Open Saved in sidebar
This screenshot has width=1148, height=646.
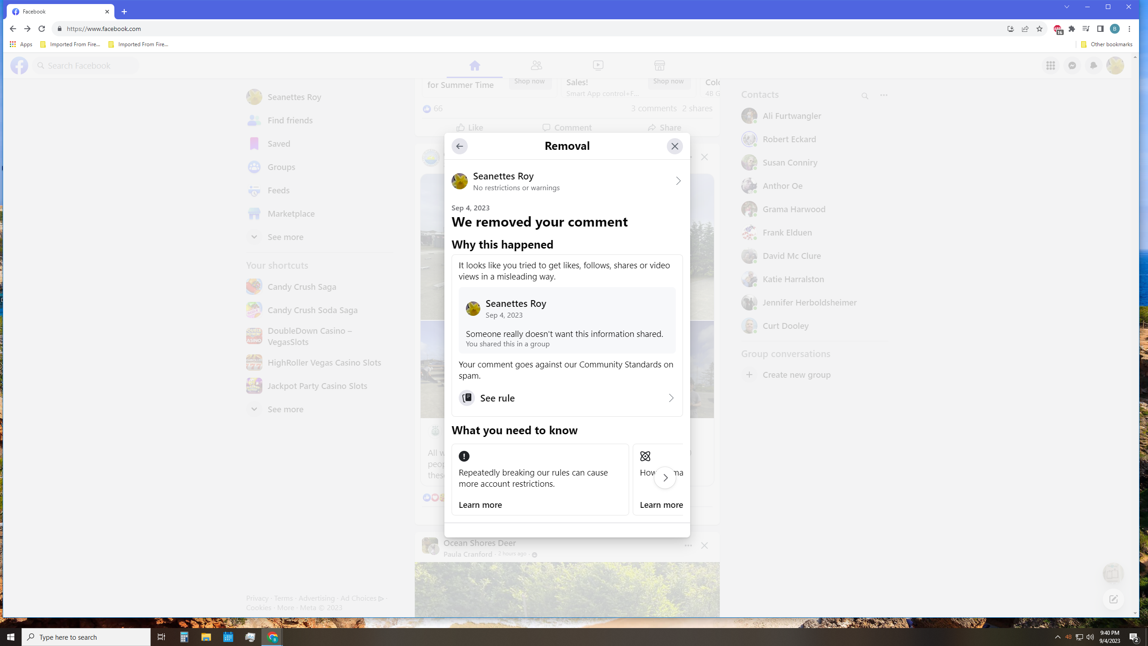(319, 144)
